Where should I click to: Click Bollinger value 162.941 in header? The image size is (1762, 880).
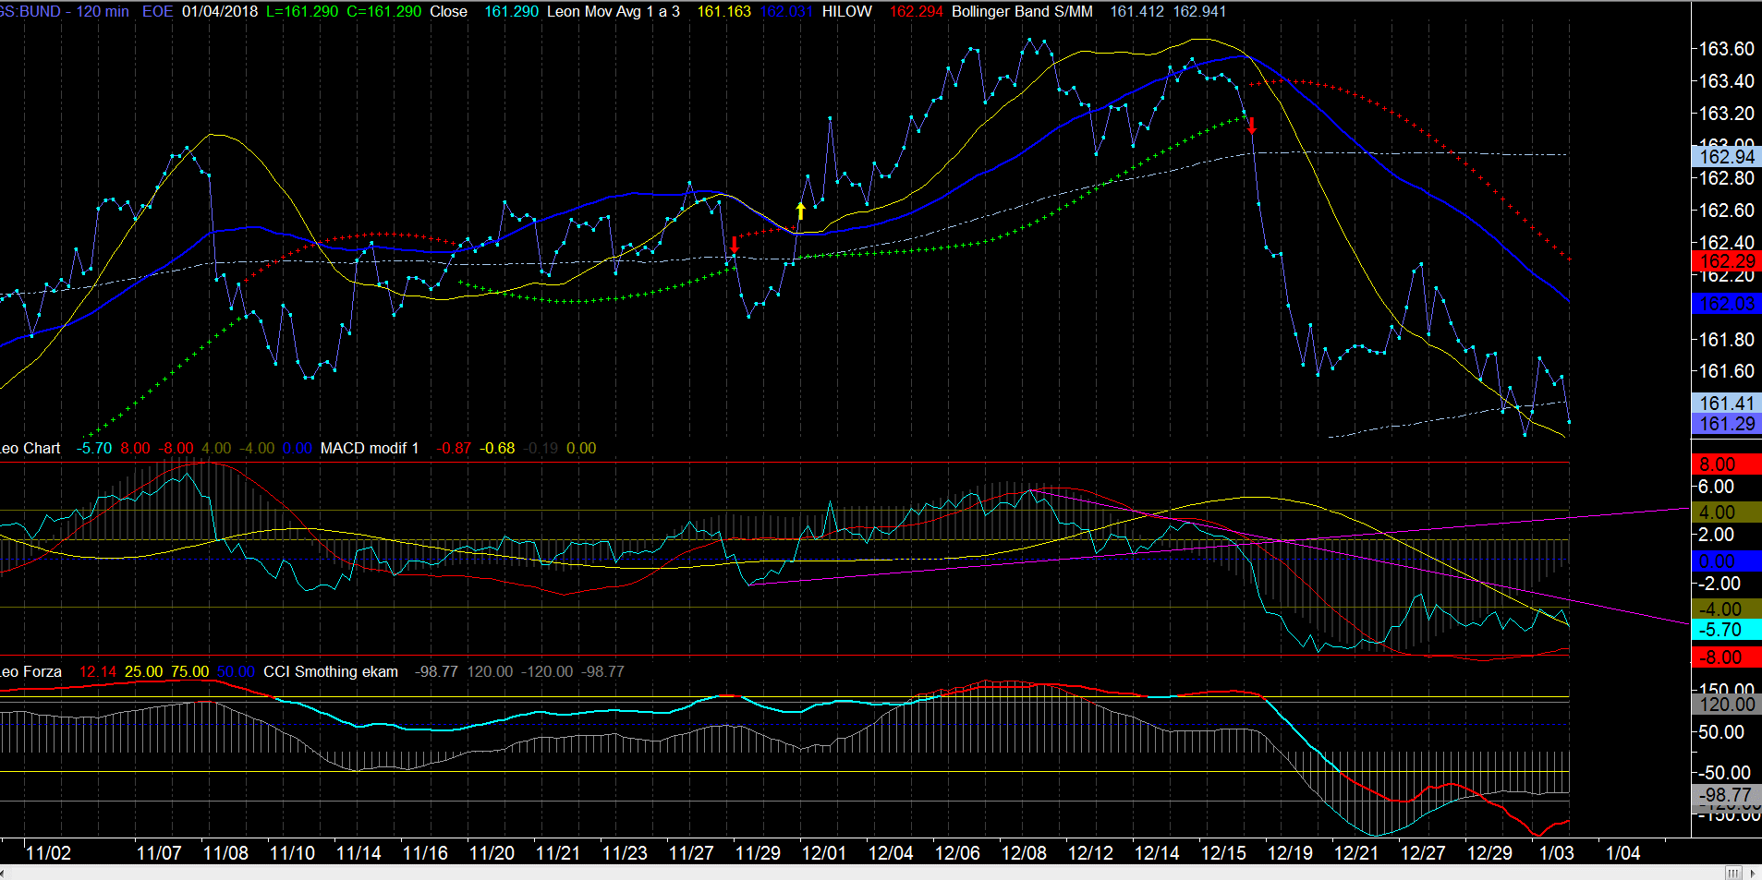point(1199,12)
